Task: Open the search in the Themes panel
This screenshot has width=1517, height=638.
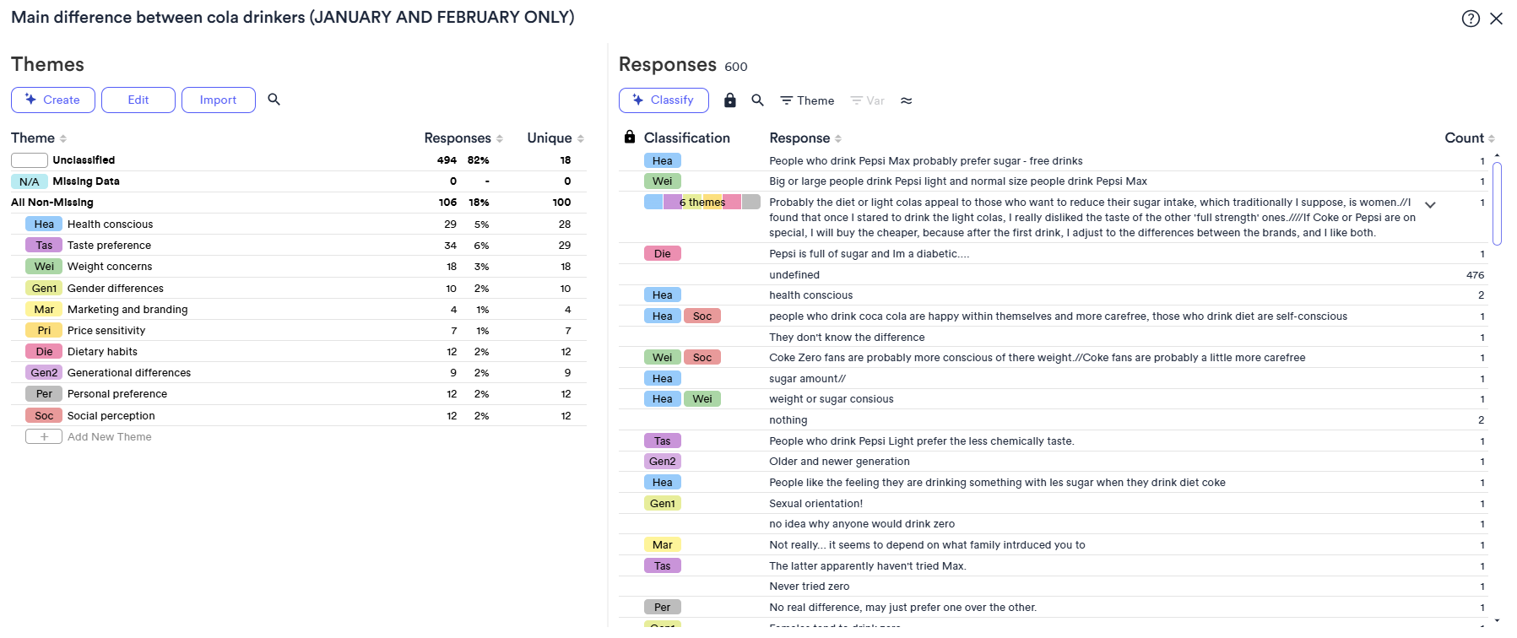Action: [274, 100]
